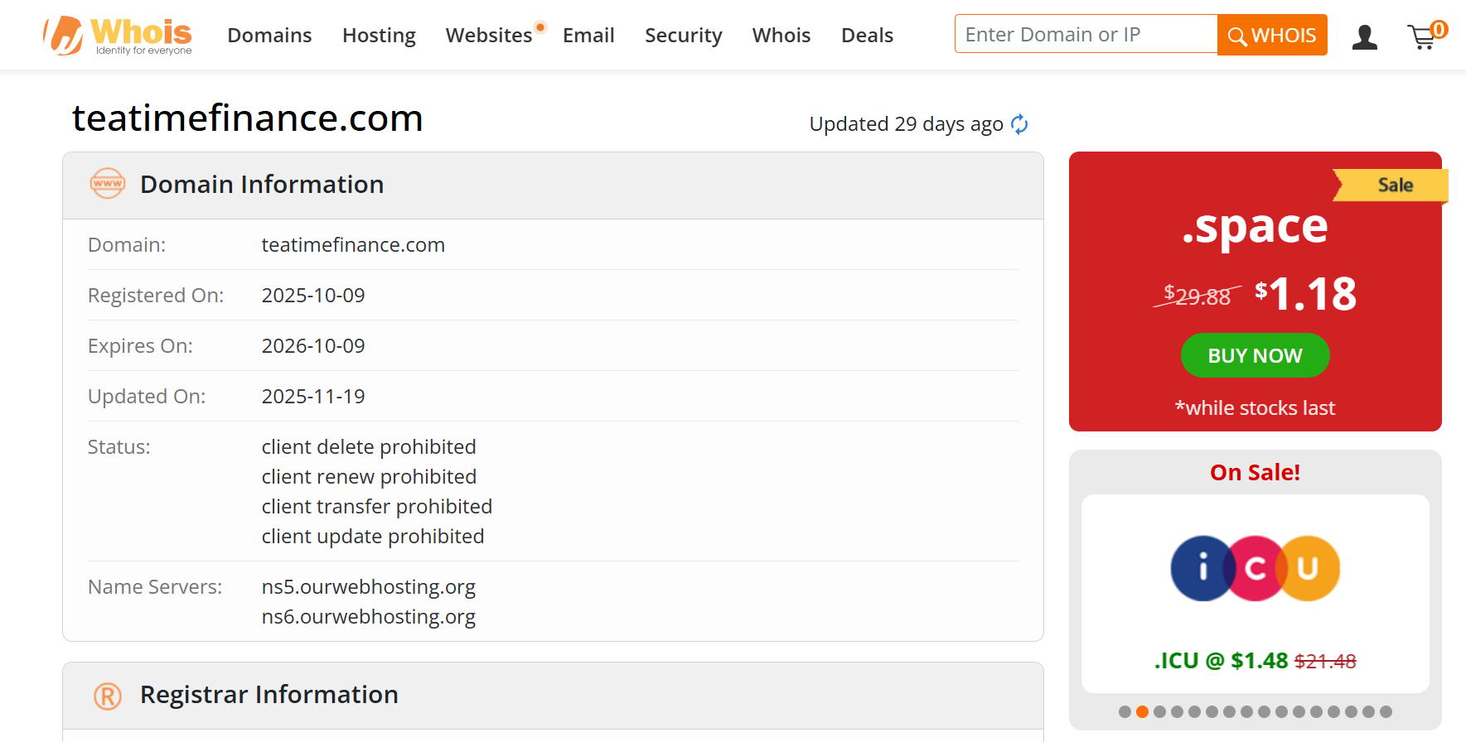Image resolution: width=1466 pixels, height=742 pixels.
Task: Open the user account icon
Action: pyautogui.click(x=1364, y=36)
